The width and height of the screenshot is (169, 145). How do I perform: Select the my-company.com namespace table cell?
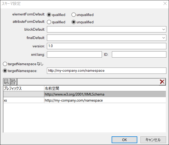coord(105,100)
